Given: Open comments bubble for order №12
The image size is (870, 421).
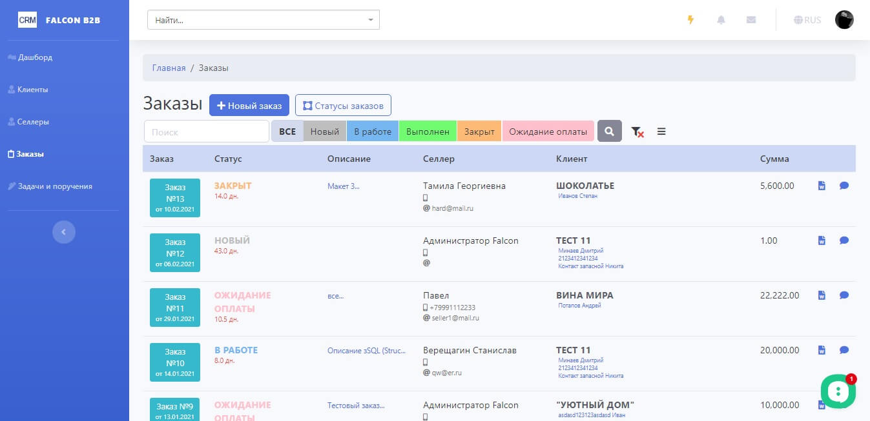Looking at the screenshot, I should pos(844,240).
